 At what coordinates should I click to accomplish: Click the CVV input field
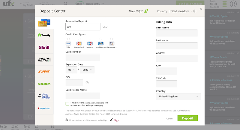(74, 83)
